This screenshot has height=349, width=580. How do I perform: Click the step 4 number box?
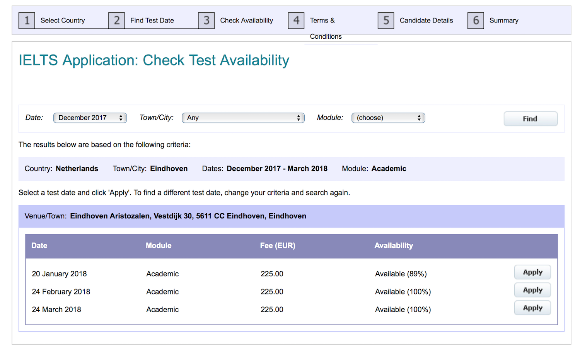pyautogui.click(x=296, y=21)
